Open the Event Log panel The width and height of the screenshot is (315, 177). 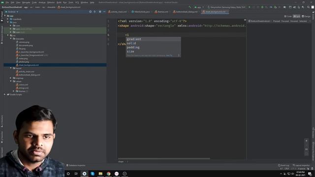pyautogui.click(x=283, y=165)
